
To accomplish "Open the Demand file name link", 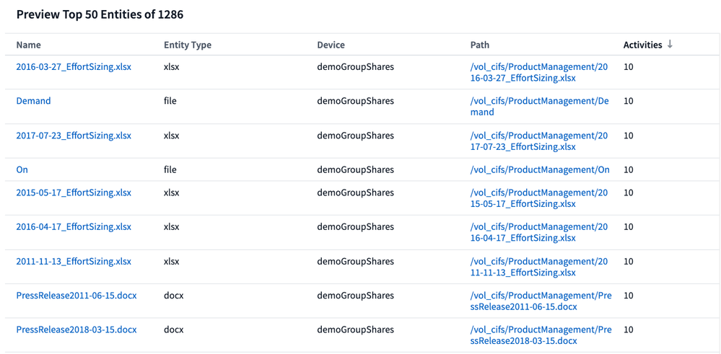I will click(33, 101).
